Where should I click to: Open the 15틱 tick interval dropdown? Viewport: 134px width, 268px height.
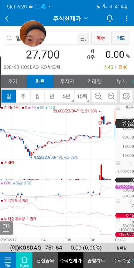click(x=82, y=96)
